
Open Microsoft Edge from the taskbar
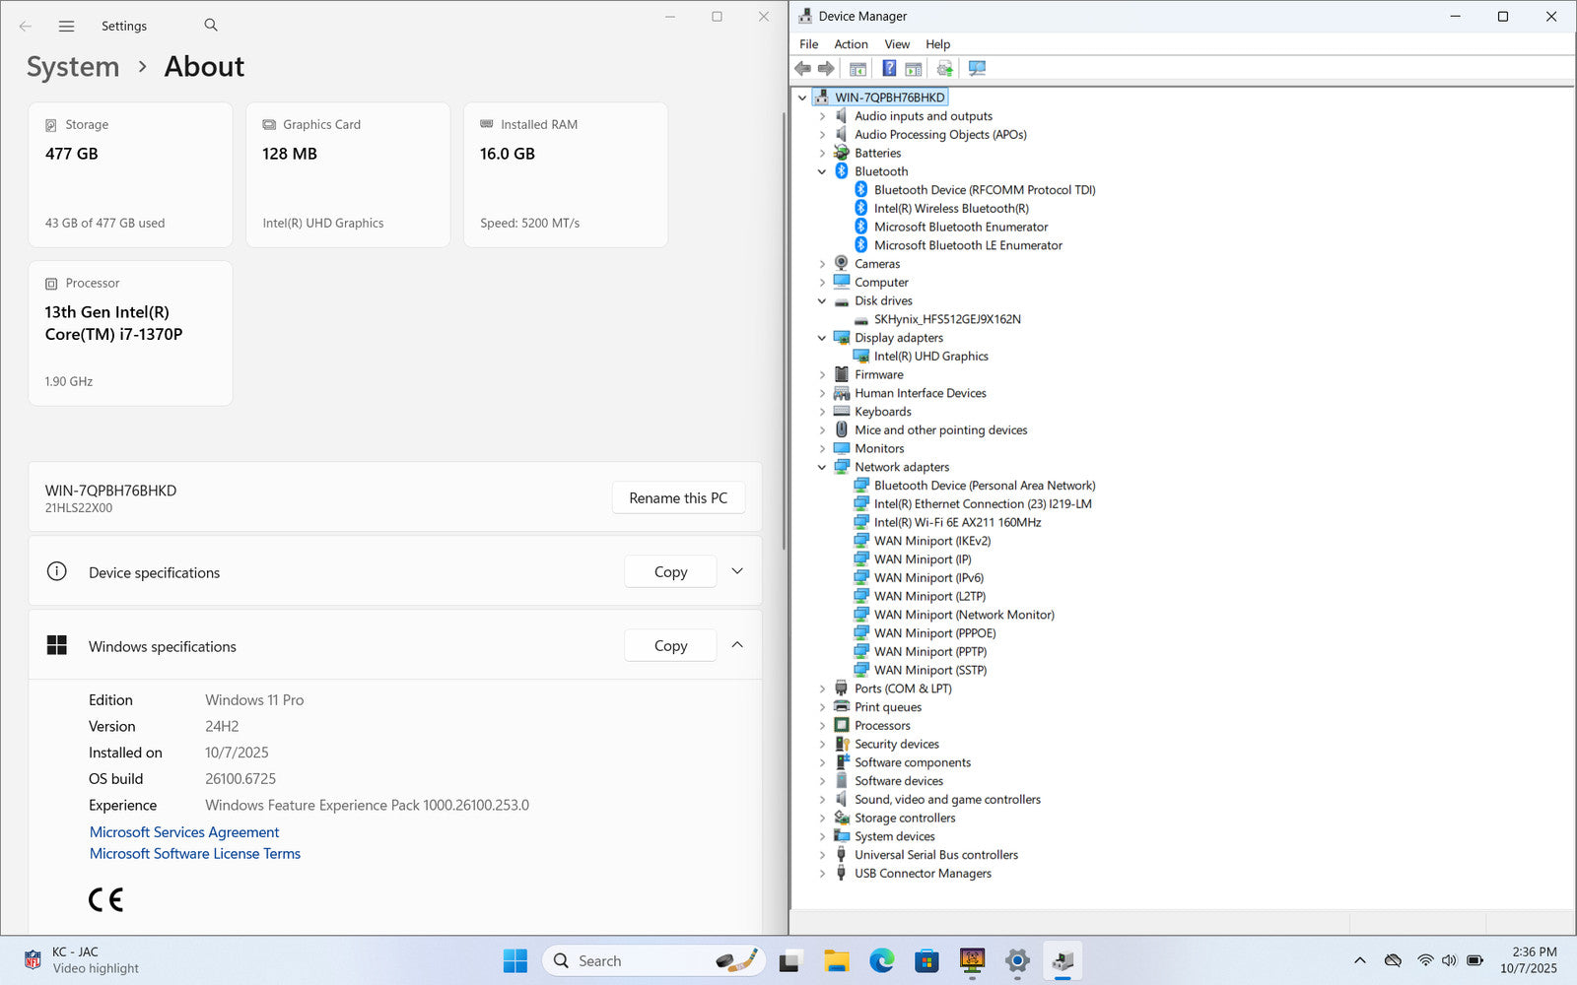tap(881, 961)
